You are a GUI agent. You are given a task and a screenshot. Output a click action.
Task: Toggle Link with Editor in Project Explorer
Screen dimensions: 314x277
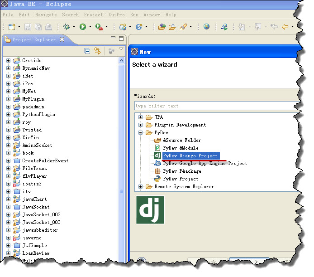pos(97,51)
